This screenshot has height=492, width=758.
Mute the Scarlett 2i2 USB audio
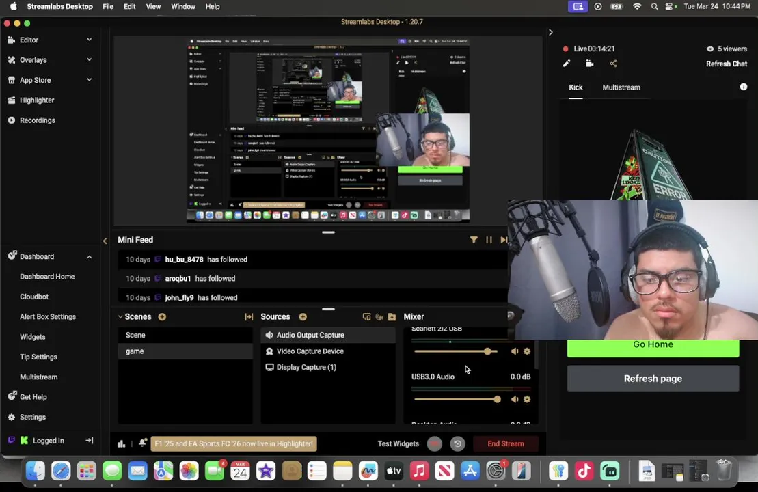coord(515,351)
